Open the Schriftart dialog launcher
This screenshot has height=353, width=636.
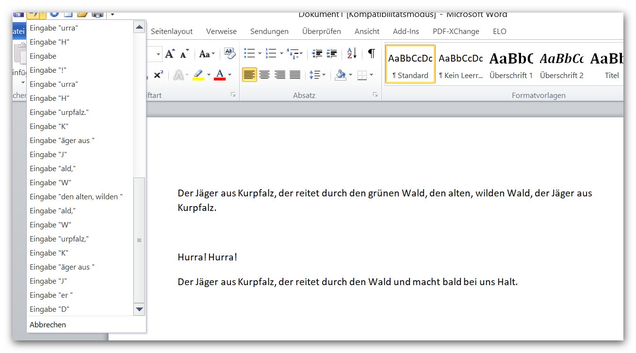(x=233, y=95)
